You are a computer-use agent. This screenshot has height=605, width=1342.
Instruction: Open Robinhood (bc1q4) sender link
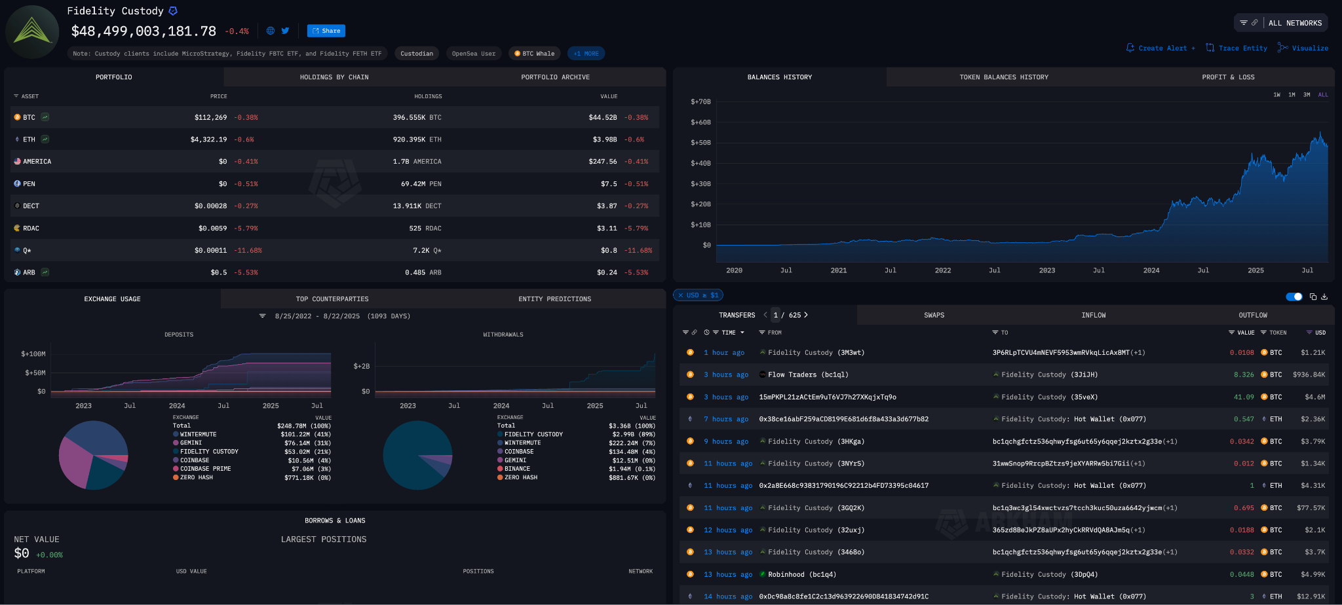coord(802,575)
